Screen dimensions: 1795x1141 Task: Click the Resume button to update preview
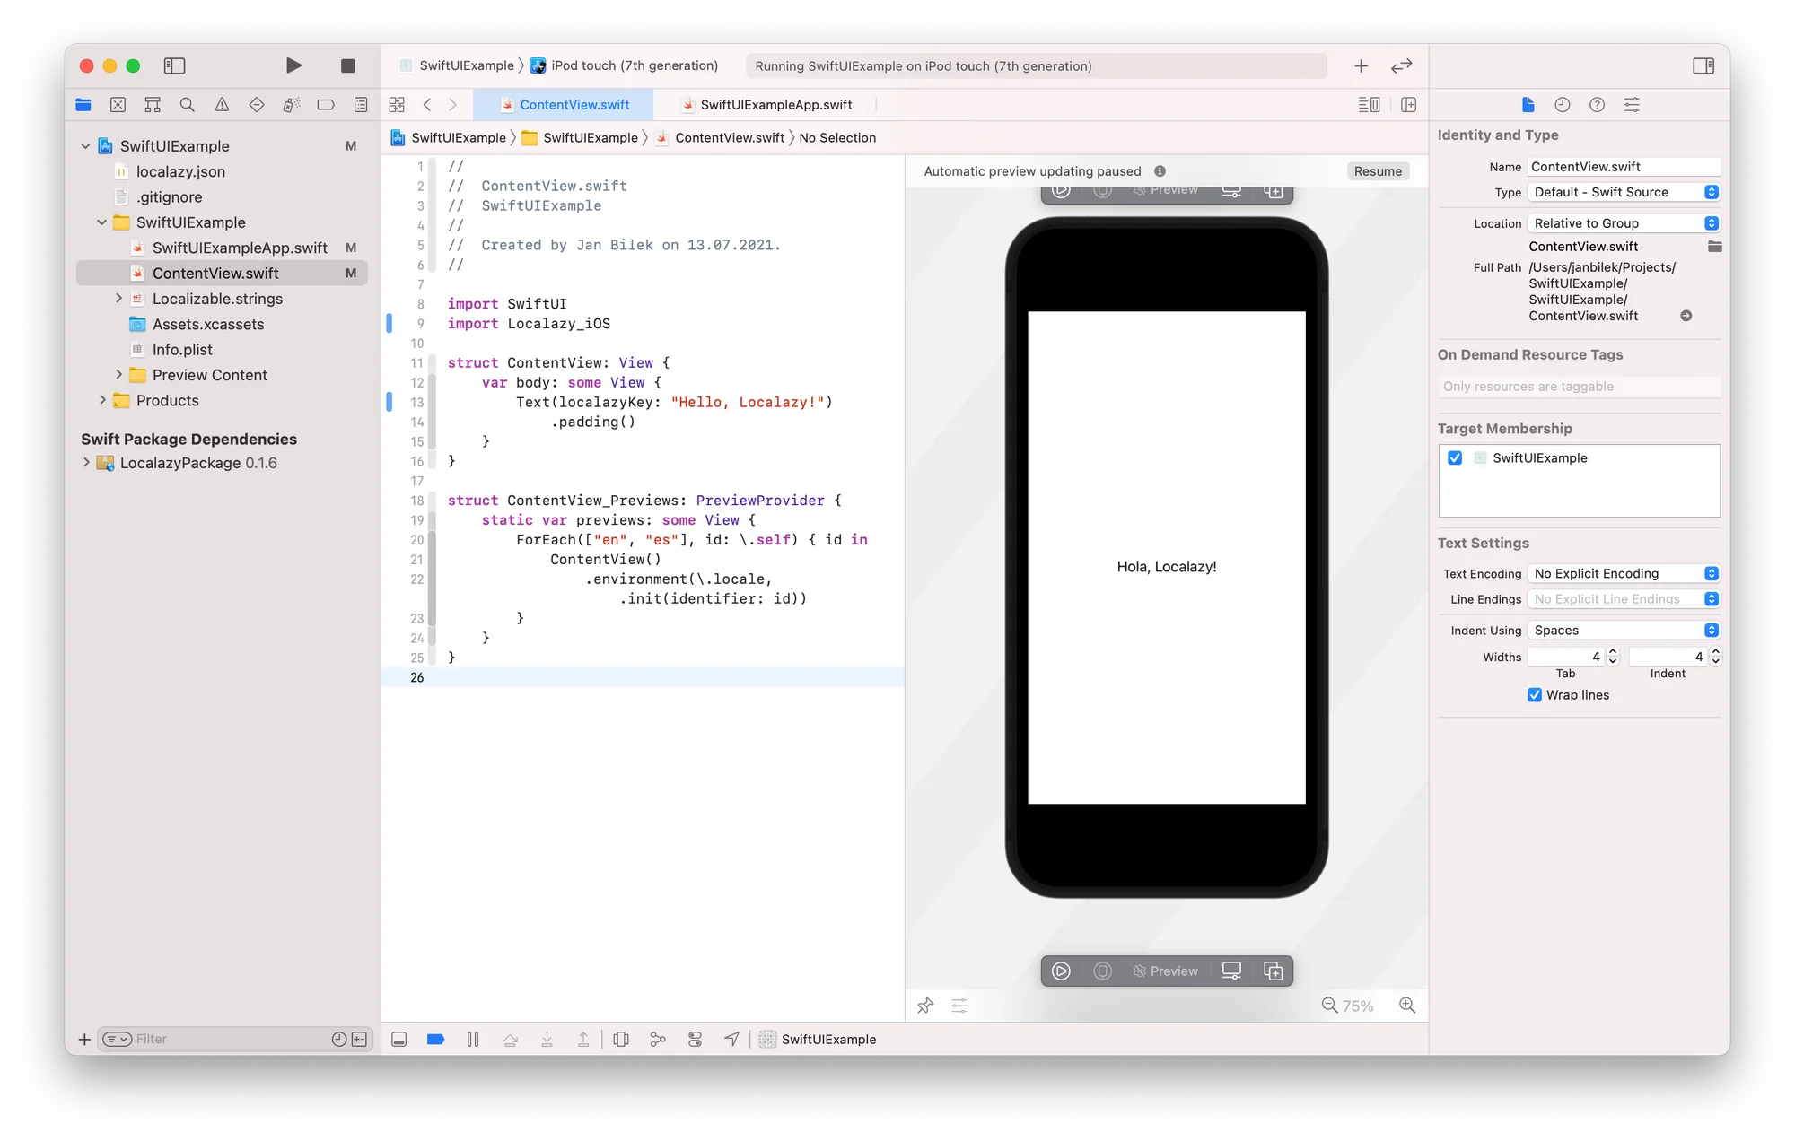pyautogui.click(x=1379, y=170)
